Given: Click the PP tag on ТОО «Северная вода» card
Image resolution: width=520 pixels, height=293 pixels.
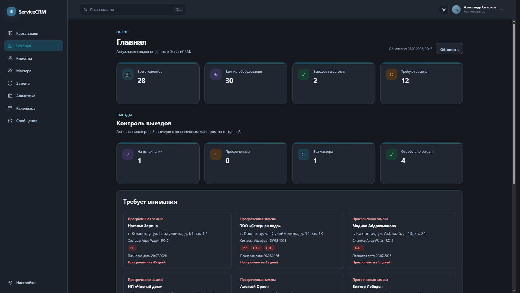Looking at the screenshot, I should click(245, 248).
